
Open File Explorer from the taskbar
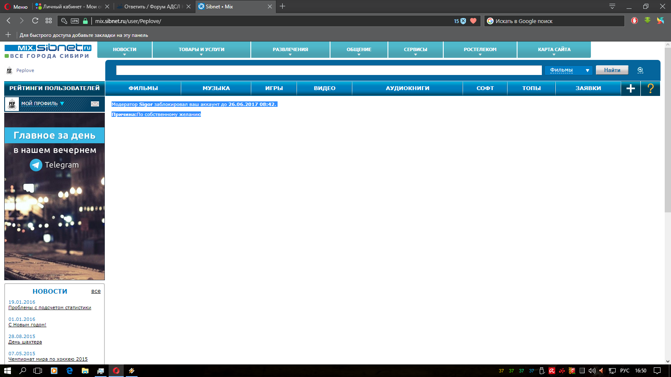[85, 371]
